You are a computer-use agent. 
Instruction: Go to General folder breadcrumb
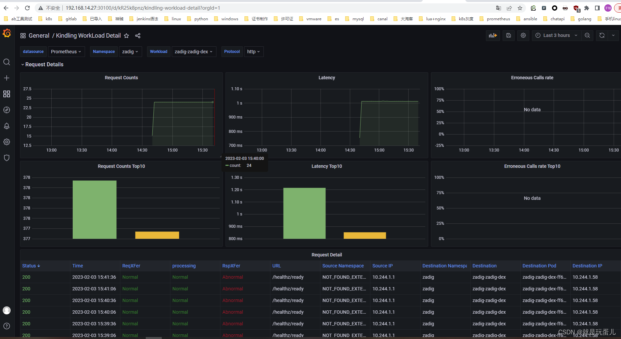[x=39, y=36]
